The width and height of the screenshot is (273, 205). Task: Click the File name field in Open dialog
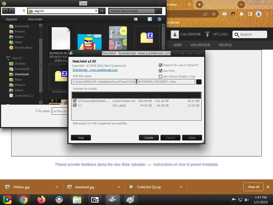60,111
